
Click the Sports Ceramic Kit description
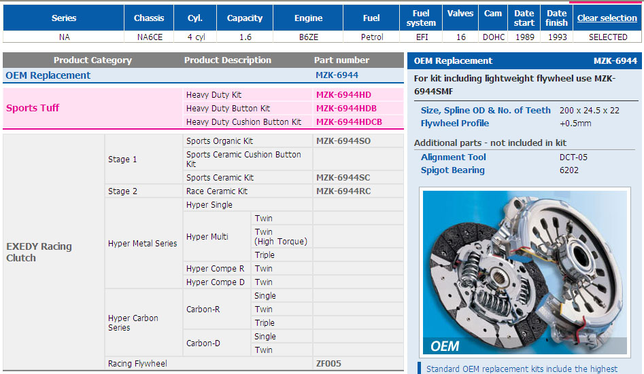click(220, 178)
